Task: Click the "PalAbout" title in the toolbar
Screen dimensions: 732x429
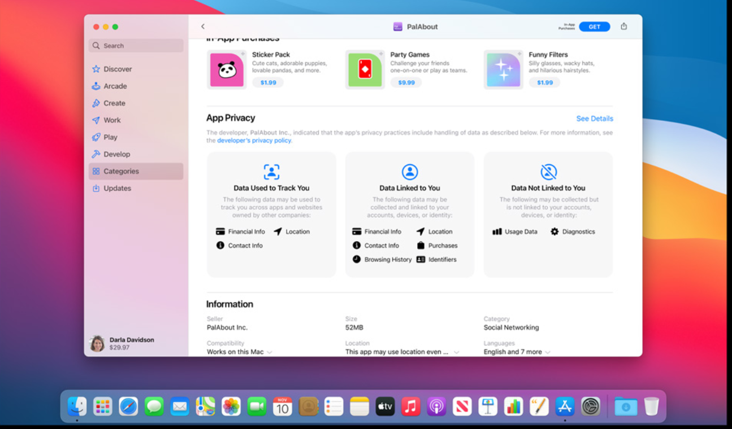Action: tap(422, 27)
